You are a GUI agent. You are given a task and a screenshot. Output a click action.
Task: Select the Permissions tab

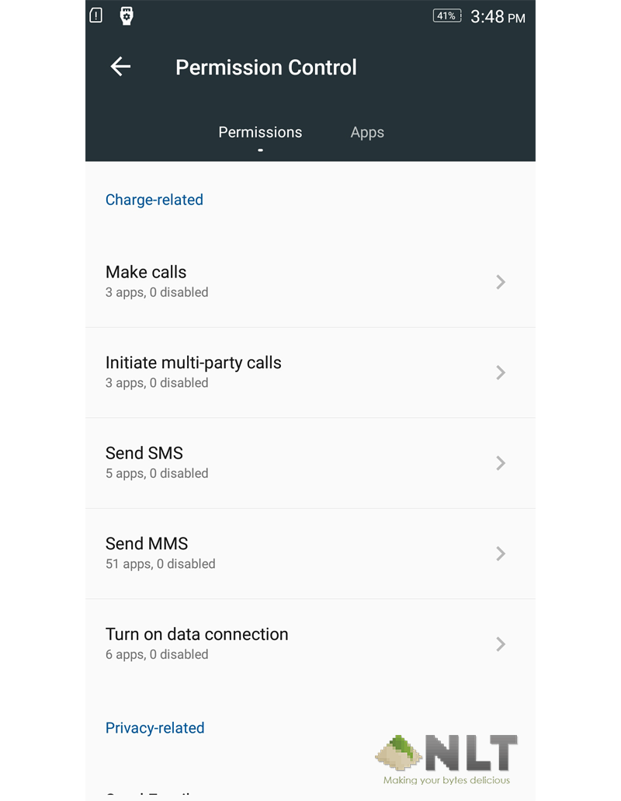point(260,132)
